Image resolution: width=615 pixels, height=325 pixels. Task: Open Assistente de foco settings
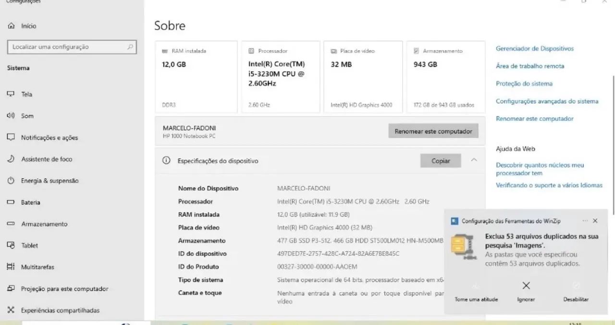39,159
